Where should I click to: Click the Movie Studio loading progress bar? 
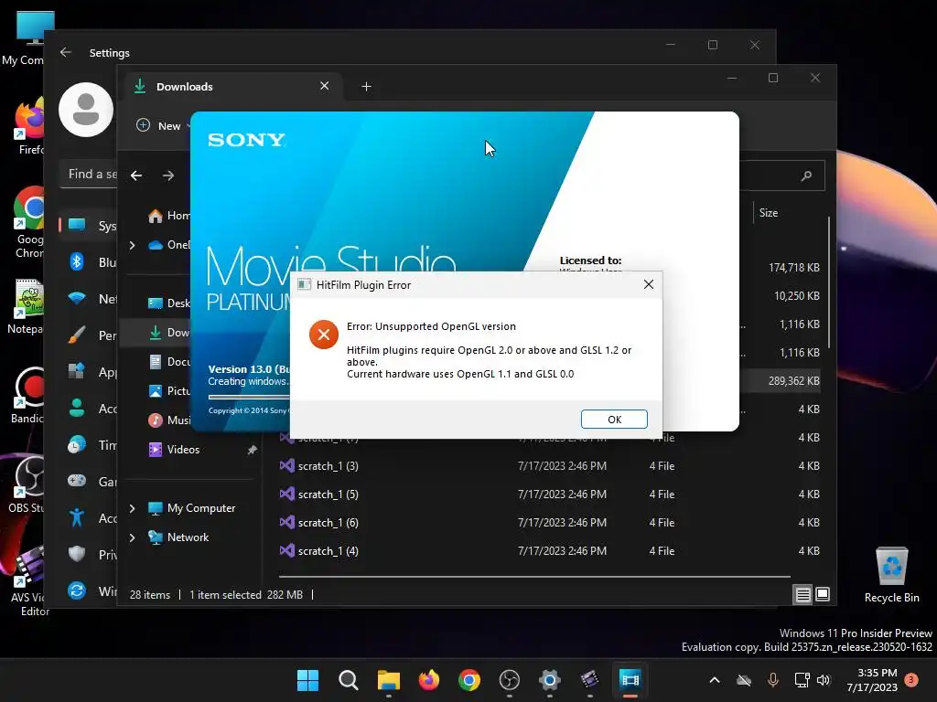[249, 397]
